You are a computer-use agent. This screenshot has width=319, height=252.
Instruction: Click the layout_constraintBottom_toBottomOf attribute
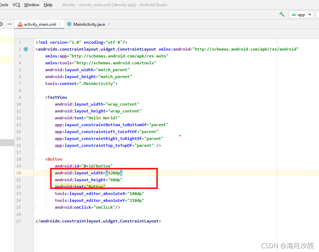coord(111,125)
